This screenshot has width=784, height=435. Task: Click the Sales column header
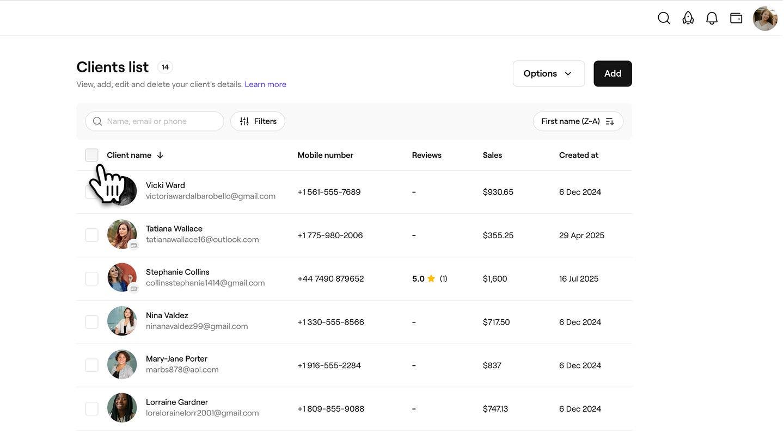(x=492, y=155)
